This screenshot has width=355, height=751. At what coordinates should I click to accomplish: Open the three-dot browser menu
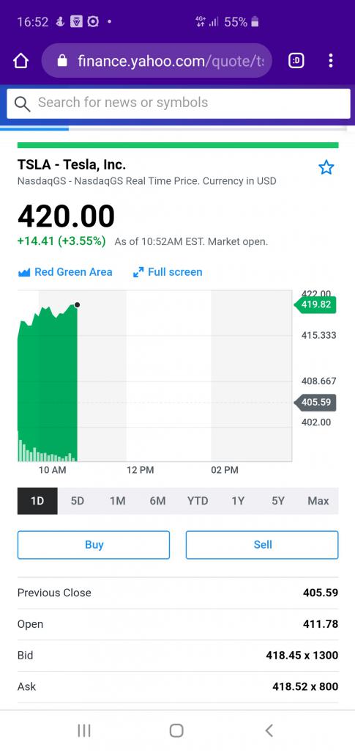331,60
